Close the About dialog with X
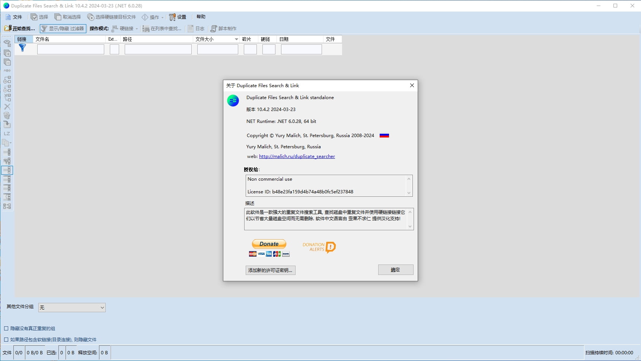The height and width of the screenshot is (361, 641). [x=412, y=85]
